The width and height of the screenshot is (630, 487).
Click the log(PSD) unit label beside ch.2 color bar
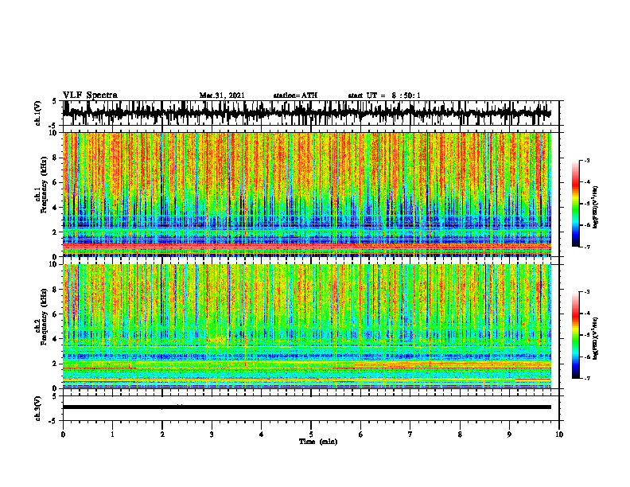(x=596, y=338)
